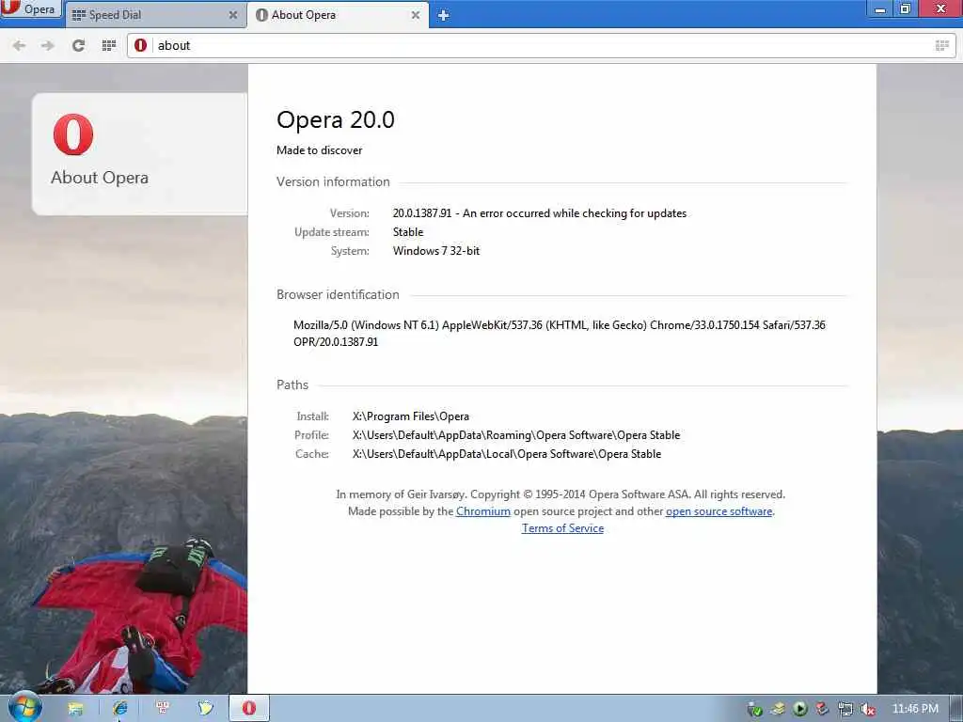Click the green play tray icon
Viewport: 963px width, 722px height.
pos(799,709)
